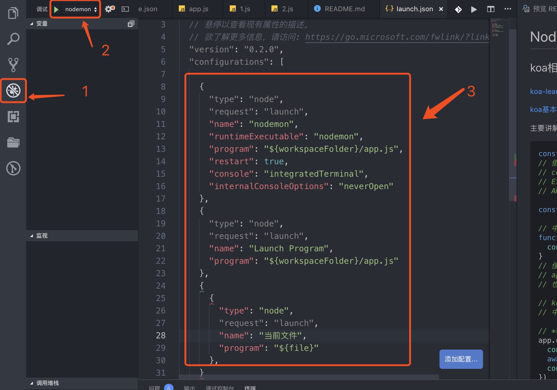Click the horizontal scrollbar of the editor
This screenshot has width=557, height=390.
click(x=309, y=377)
